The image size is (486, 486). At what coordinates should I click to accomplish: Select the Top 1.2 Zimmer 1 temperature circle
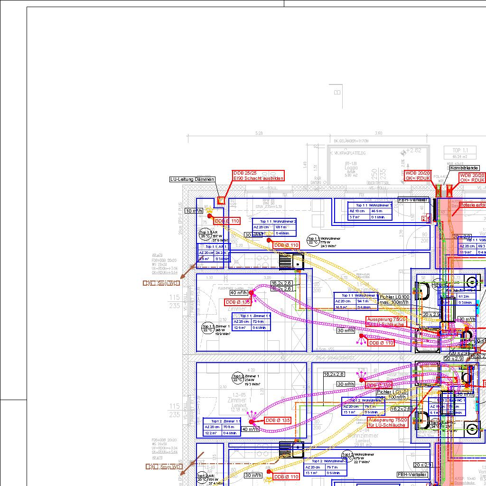[238, 378]
